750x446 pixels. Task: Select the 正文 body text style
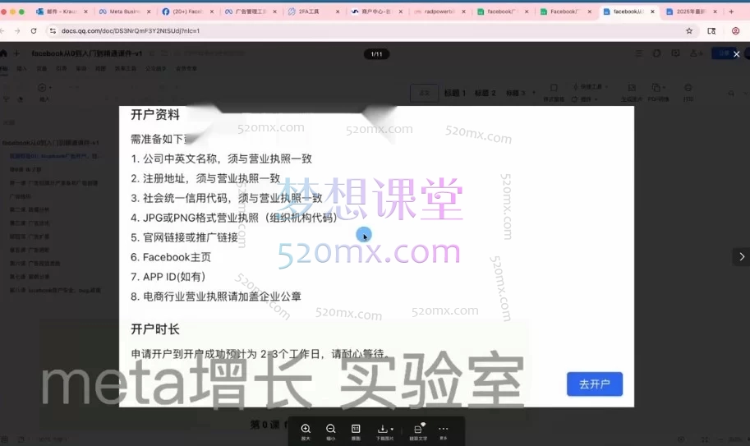424,93
